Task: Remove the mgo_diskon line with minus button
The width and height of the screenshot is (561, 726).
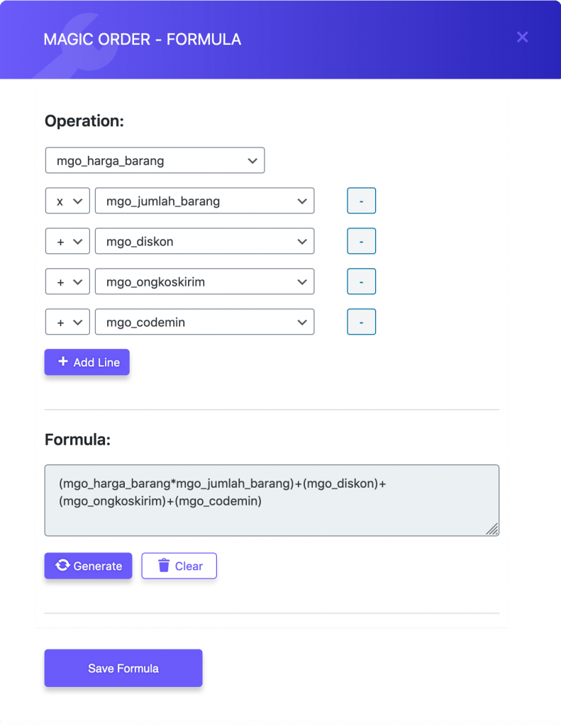Action: [x=361, y=241]
